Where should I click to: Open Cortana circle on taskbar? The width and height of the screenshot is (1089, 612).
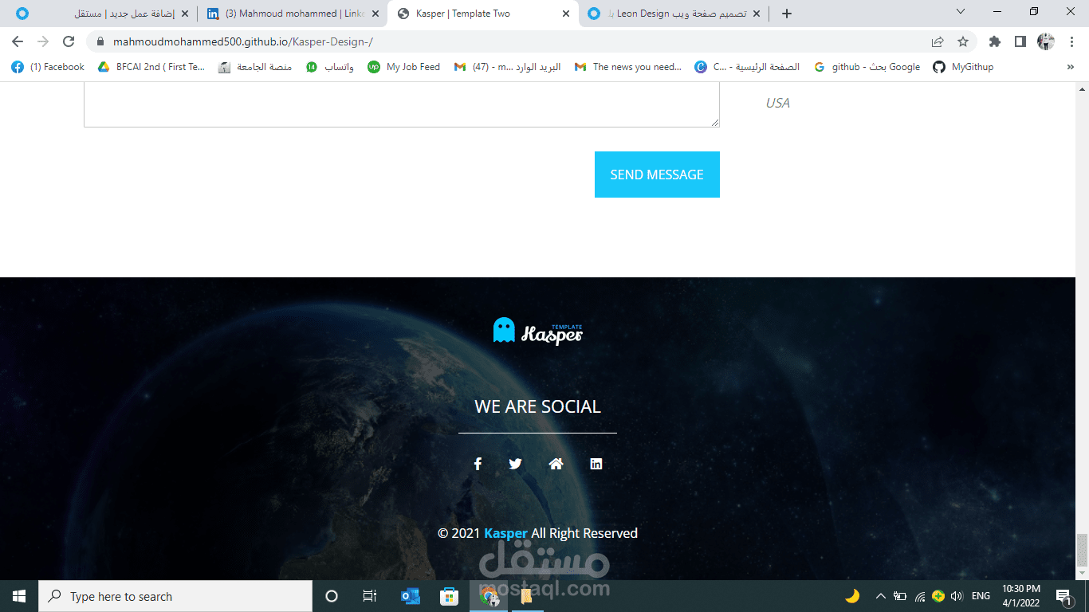tap(332, 596)
